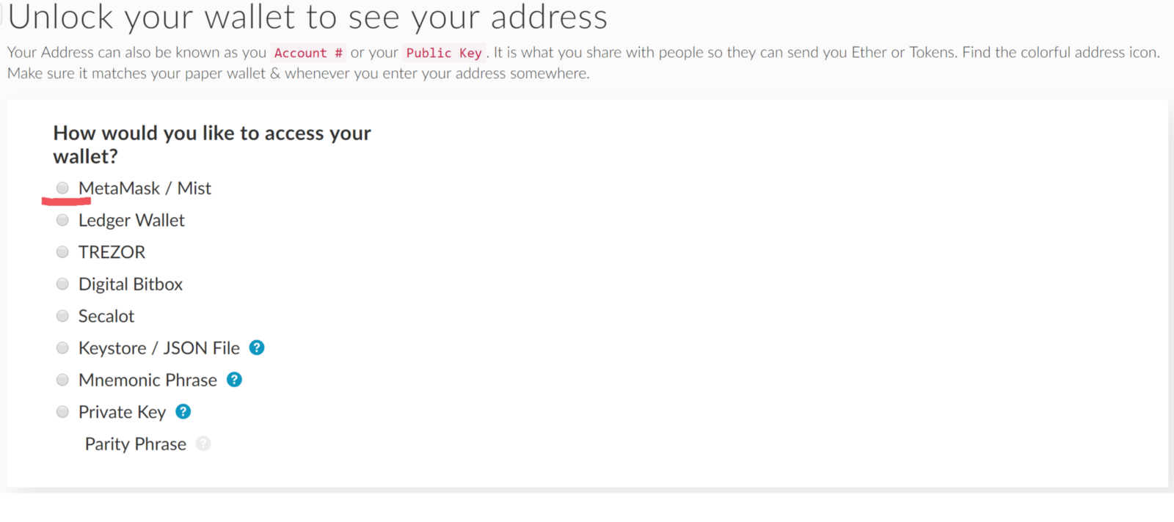Viewport: 1174px width, 522px height.
Task: Click the 'Secalot' label text
Action: click(106, 316)
